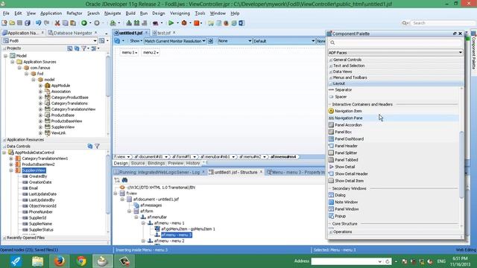Open the IntegratedWebLogicServer Log tab
The height and width of the screenshot is (268, 477).
coord(159,172)
